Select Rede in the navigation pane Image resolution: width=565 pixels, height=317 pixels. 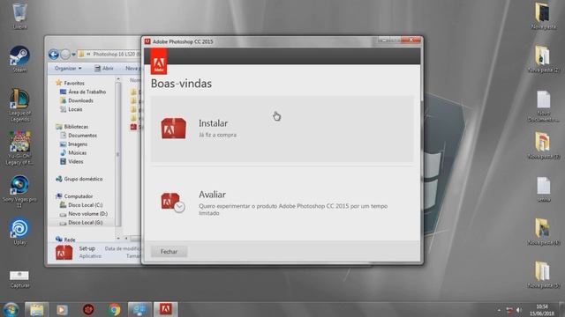[x=66, y=240]
